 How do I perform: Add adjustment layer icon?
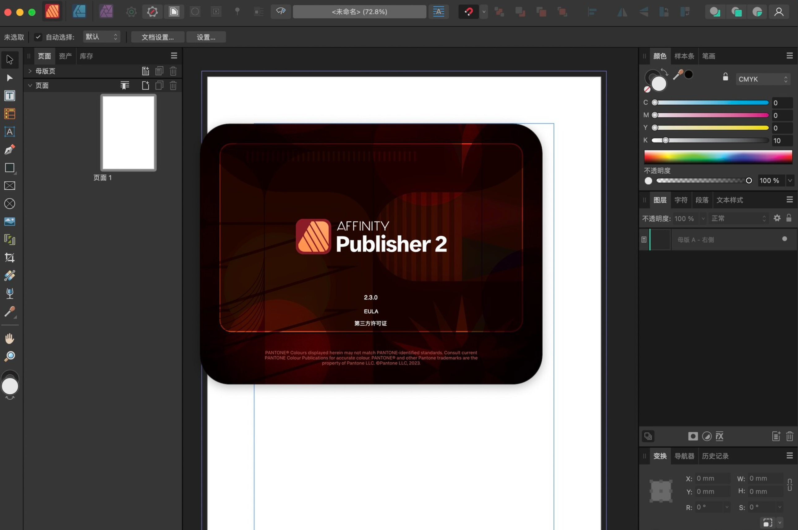(707, 436)
